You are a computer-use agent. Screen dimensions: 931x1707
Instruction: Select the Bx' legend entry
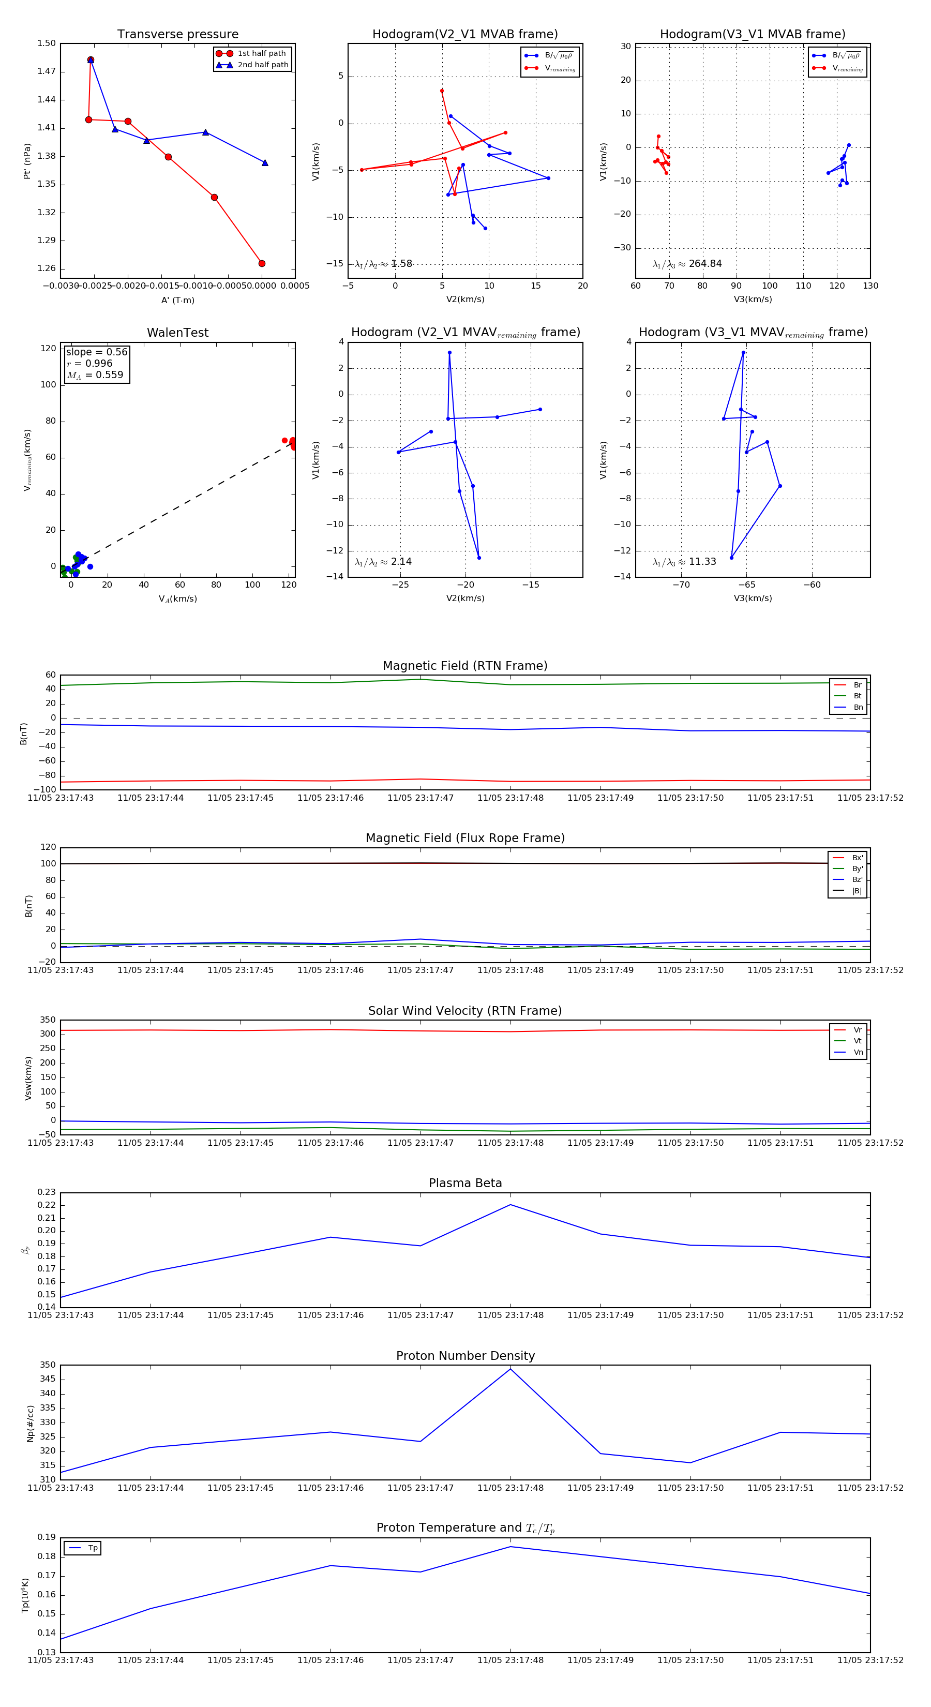point(848,858)
